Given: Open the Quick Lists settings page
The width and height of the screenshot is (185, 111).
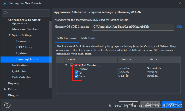Looking at the screenshot, I should pos(19,71).
